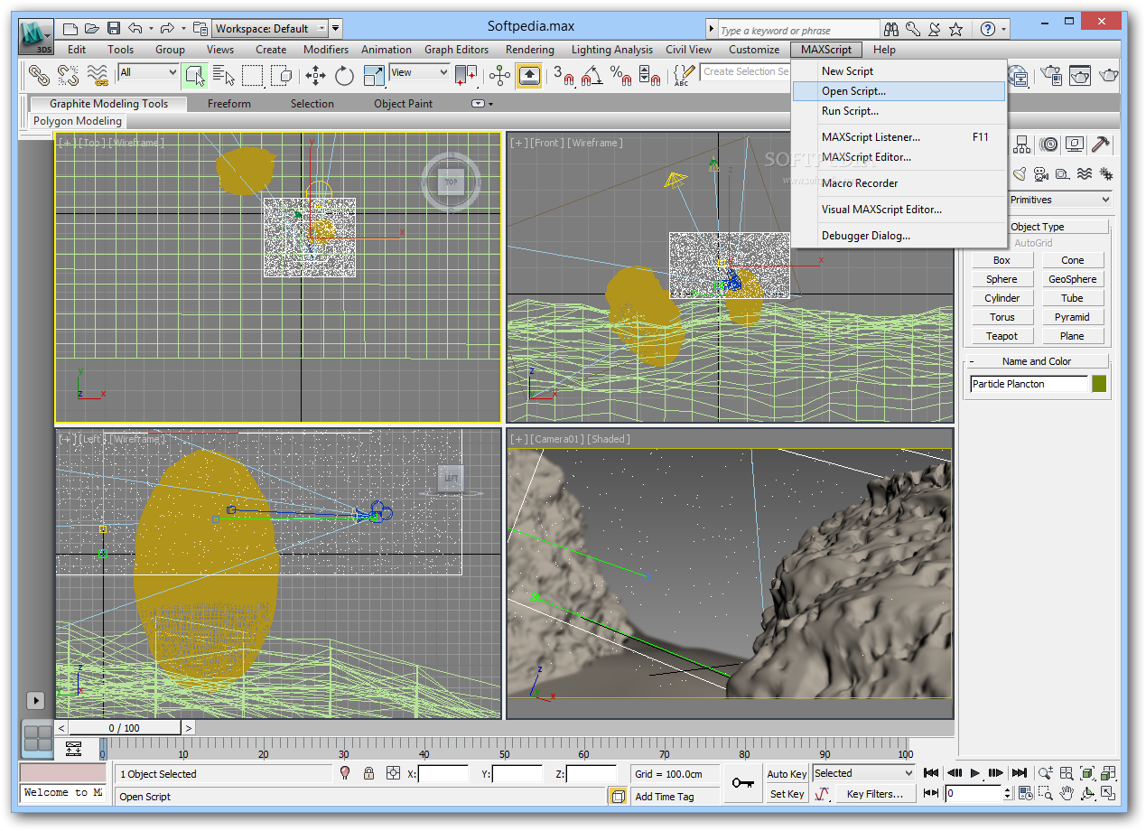Open the Rendered Frame Window icon

[x=1079, y=75]
